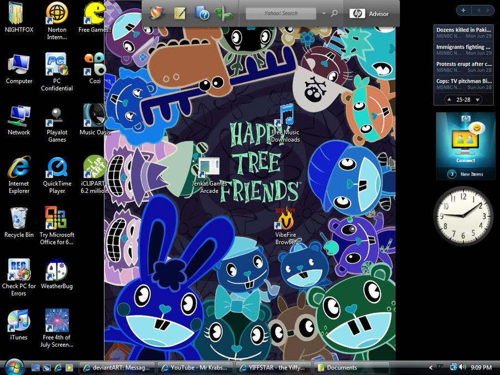
Task: Open headline Immigrants fighting ...
Action: point(464,50)
